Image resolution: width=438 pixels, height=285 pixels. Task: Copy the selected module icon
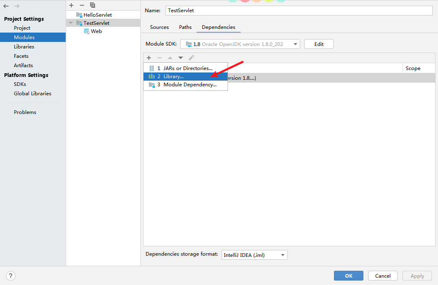pyautogui.click(x=93, y=5)
